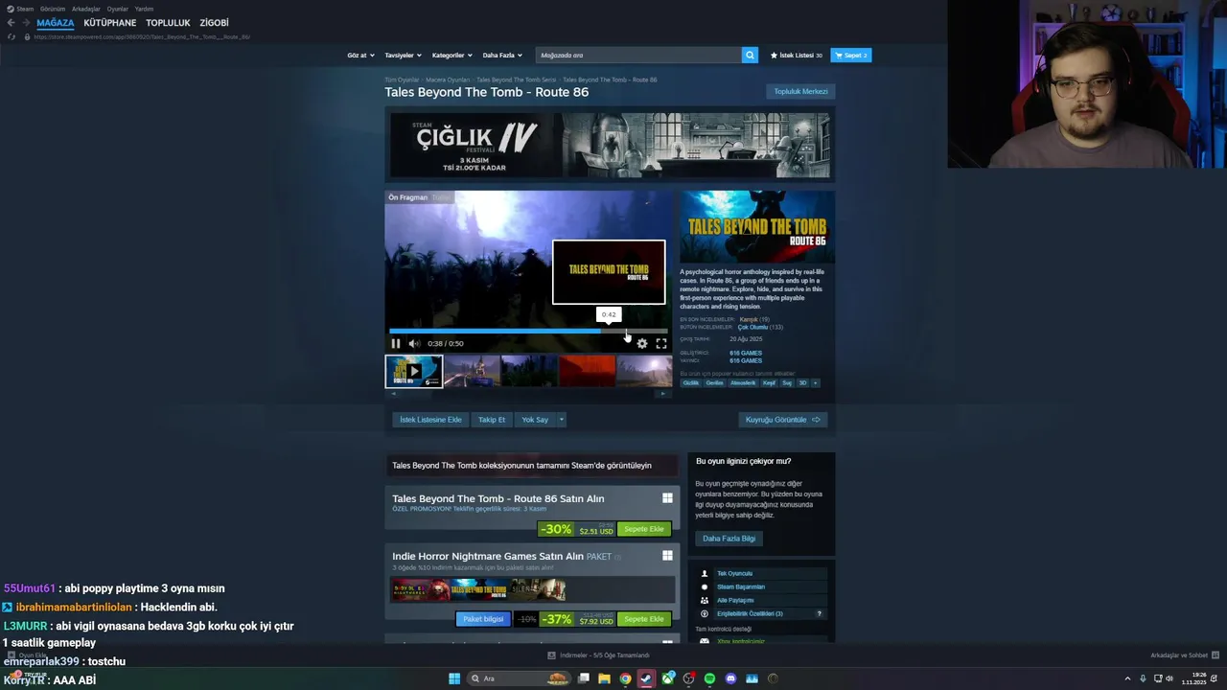Click the store search magnifier button
The image size is (1227, 690).
[x=750, y=56]
